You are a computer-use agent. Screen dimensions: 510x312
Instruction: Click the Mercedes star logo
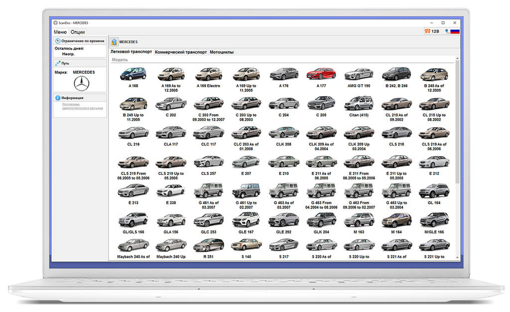click(x=81, y=84)
